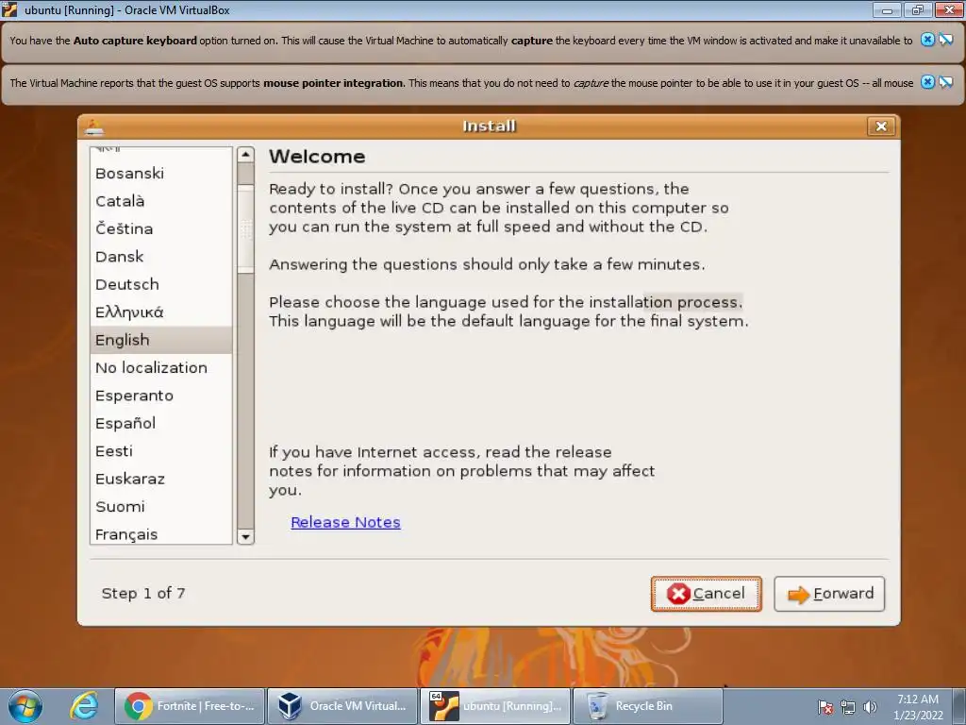Click the 'Step 1 of 7' progress label
This screenshot has height=725, width=966.
click(x=143, y=593)
